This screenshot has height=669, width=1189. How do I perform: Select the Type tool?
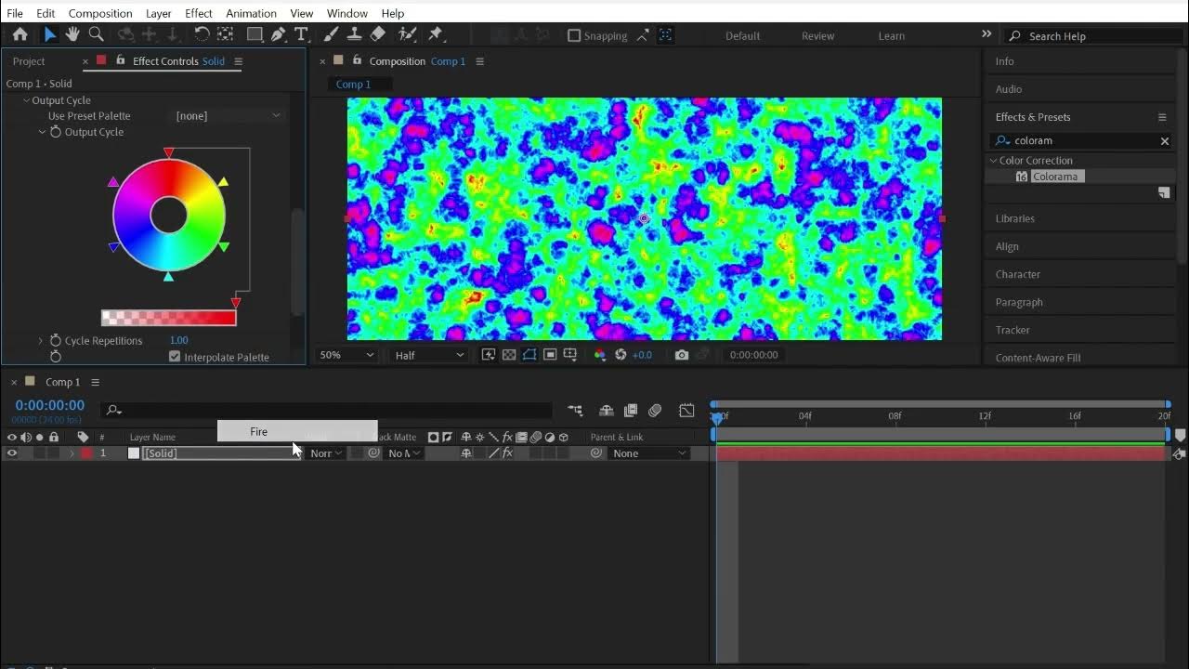pos(301,35)
